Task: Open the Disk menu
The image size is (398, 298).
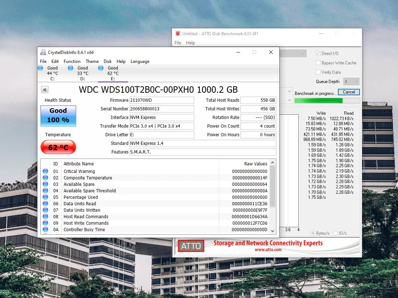Action: click(x=108, y=61)
